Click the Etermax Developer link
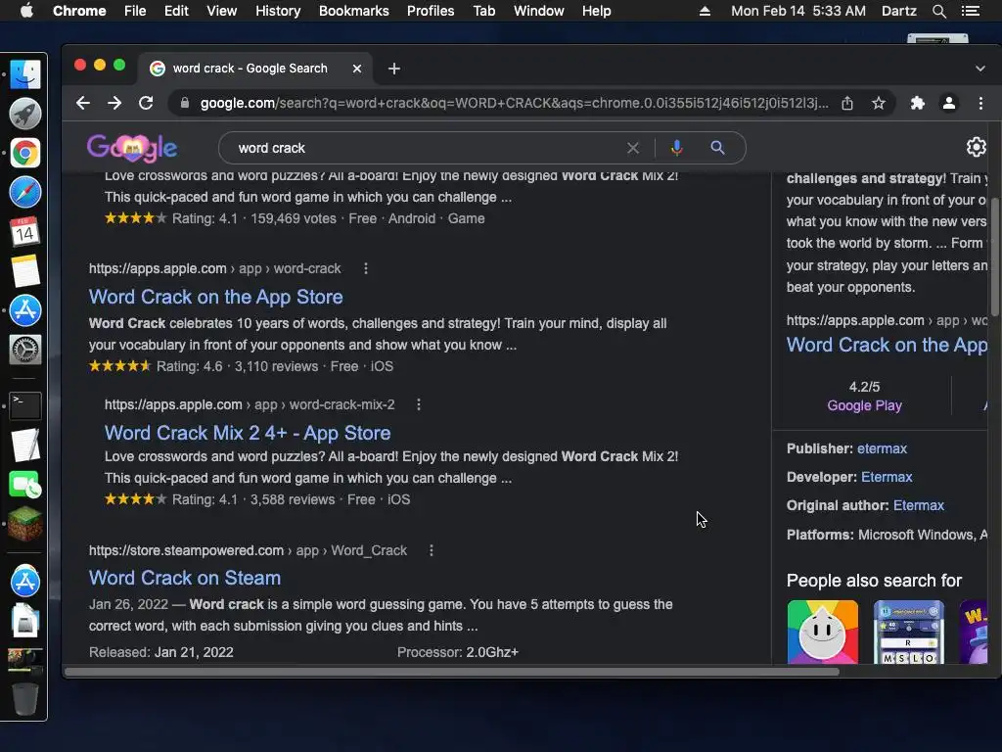This screenshot has width=1002, height=752. (887, 477)
